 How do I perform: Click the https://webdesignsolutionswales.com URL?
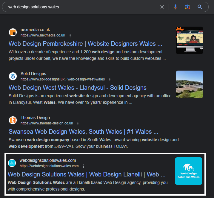point(49,166)
